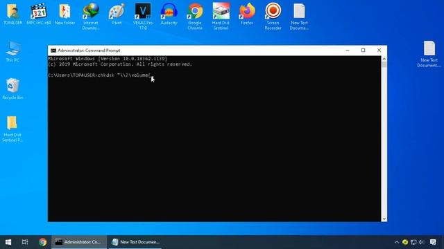Open Task View on the taskbar
The width and height of the screenshot is (444, 249).
[25, 242]
